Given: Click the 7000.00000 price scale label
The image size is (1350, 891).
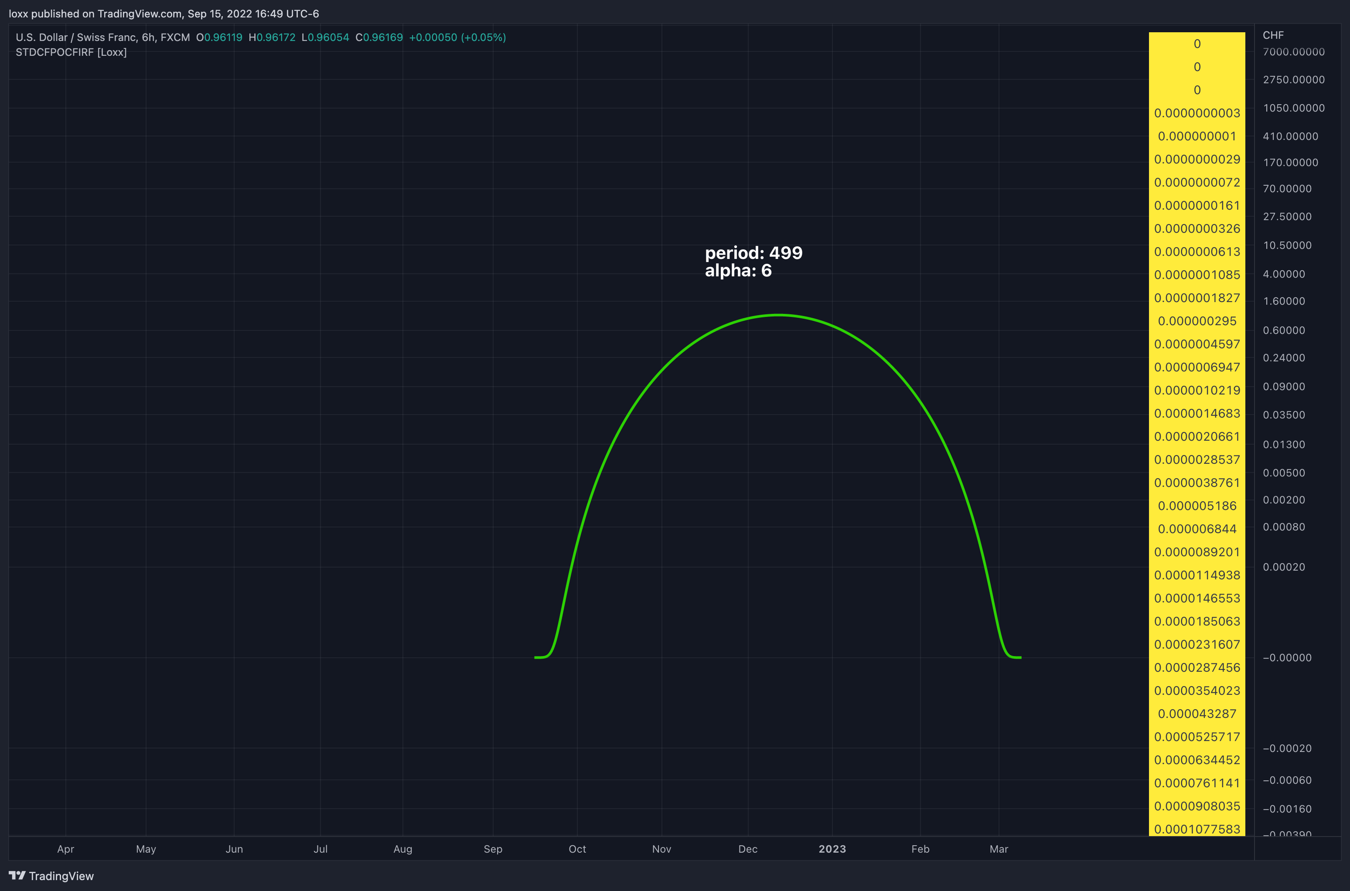Looking at the screenshot, I should point(1294,52).
